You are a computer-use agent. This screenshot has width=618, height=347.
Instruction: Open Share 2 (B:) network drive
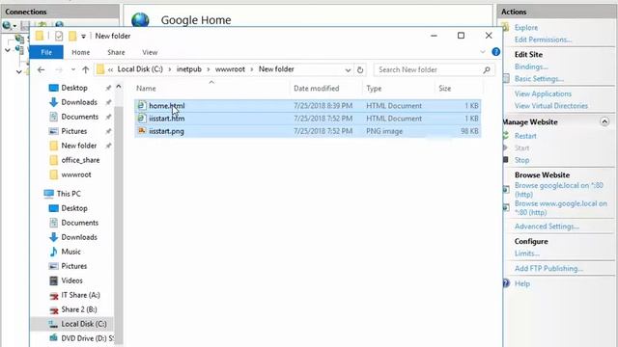coord(79,309)
